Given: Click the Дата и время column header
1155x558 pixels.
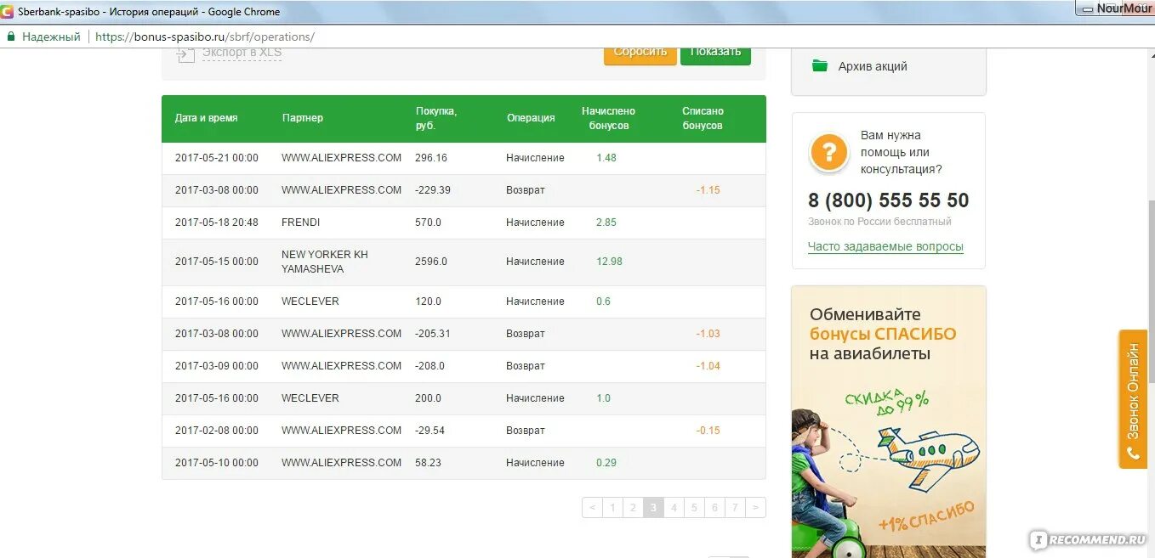Looking at the screenshot, I should 207,118.
